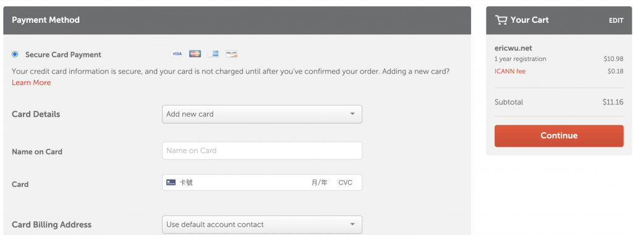Click the Continue button
633x235 pixels.
(559, 136)
